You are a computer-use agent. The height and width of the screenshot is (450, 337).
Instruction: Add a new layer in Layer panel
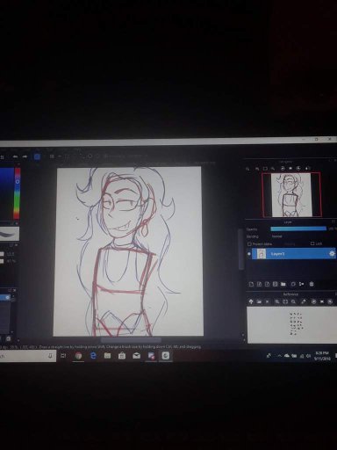tap(251, 284)
